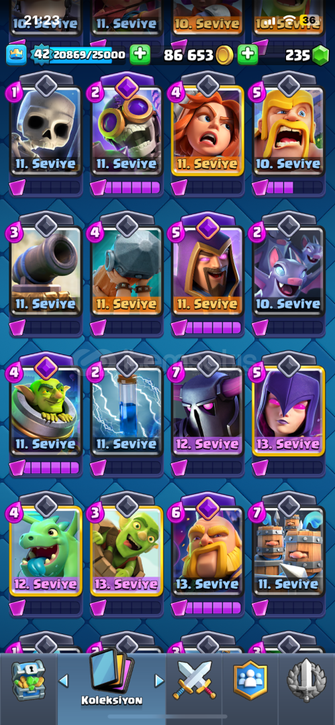Open the shop chest icon in bottom bar
The width and height of the screenshot is (335, 725).
[x=29, y=679]
